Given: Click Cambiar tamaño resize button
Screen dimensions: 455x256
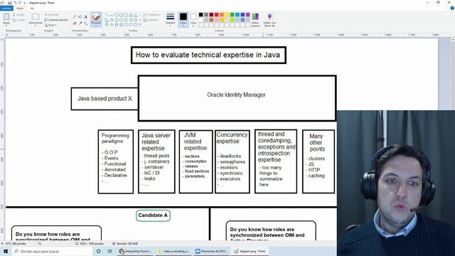Looking at the screenshot, I should click(x=56, y=20).
